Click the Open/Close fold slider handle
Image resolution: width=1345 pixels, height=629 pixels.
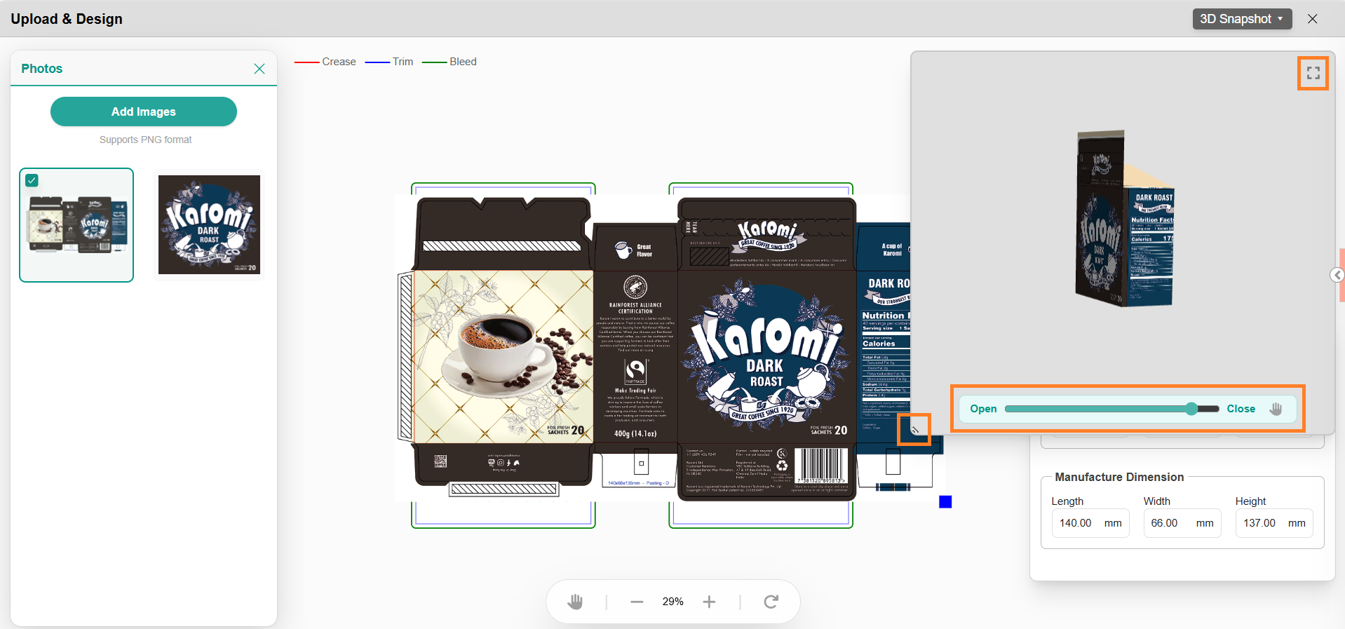[1191, 409]
